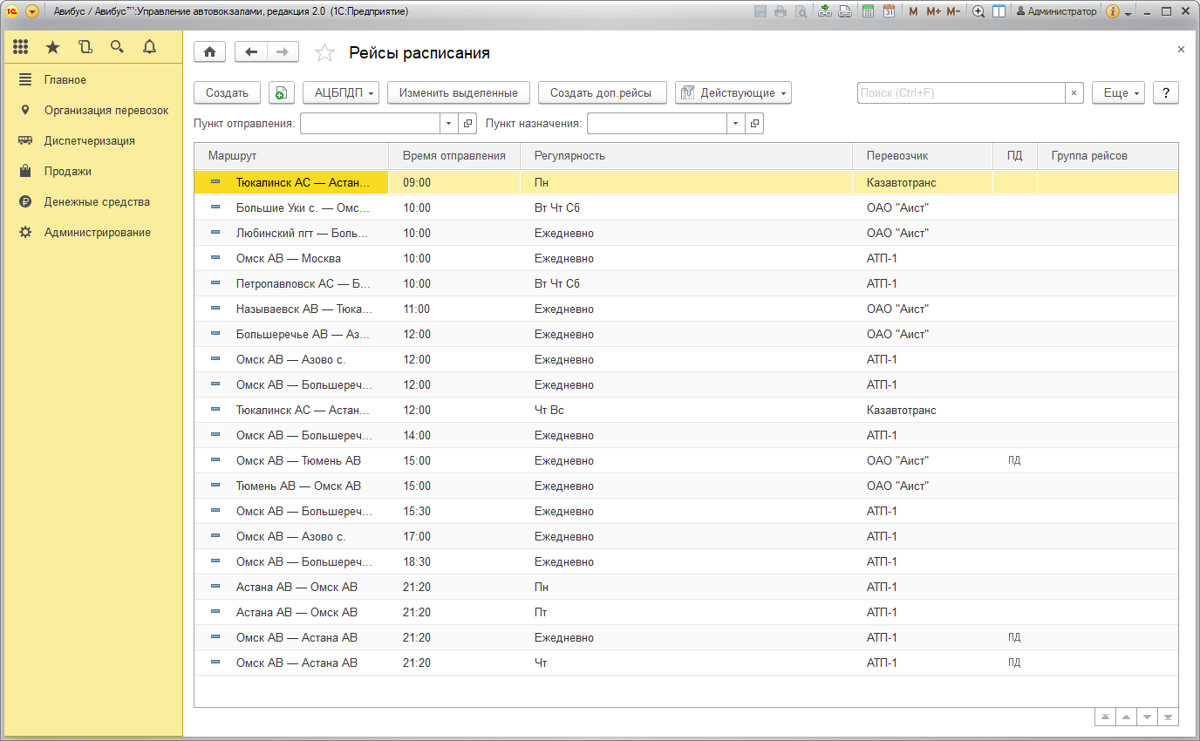Click the search field Поиск (Ctrl+F)
The image size is (1200, 741).
[x=960, y=93]
